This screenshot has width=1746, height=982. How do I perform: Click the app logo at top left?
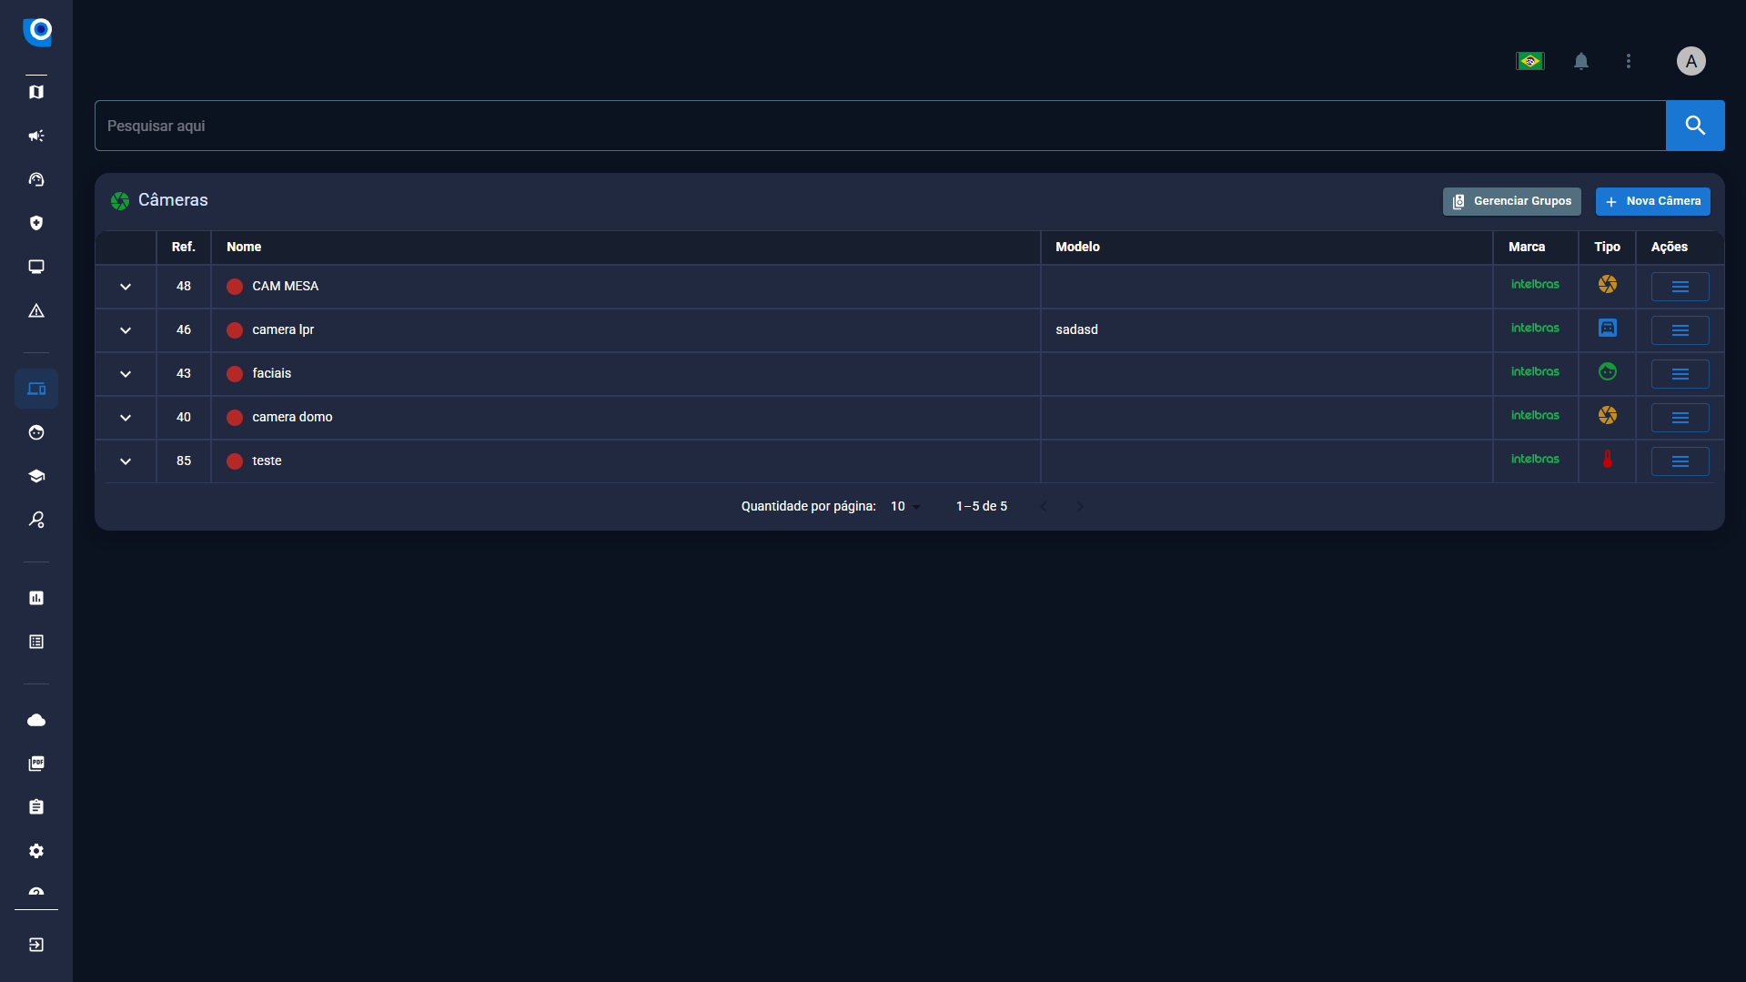[x=37, y=31]
